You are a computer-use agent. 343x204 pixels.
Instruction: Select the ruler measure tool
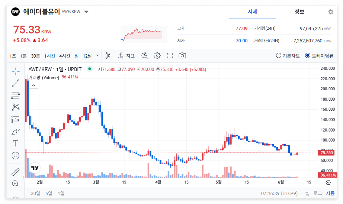pos(16,172)
